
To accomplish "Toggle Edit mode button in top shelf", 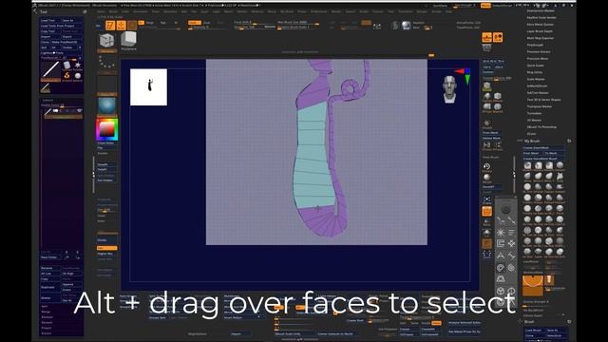I will 110,26.
